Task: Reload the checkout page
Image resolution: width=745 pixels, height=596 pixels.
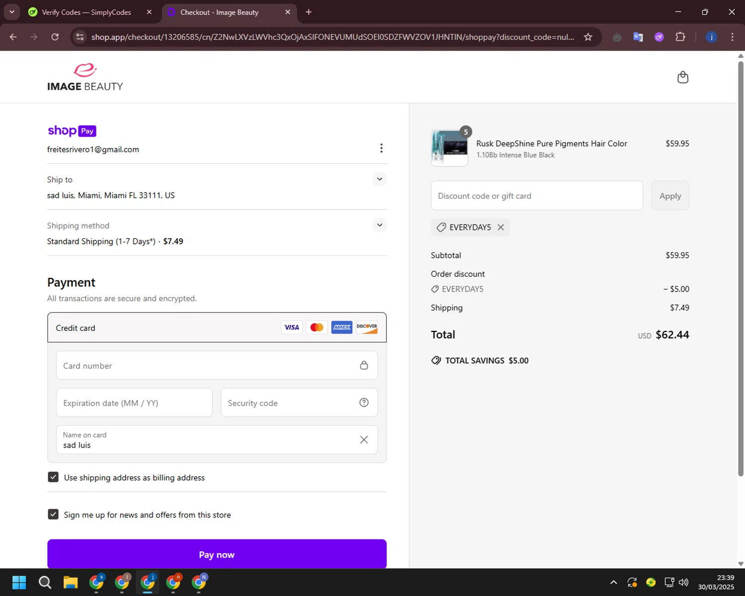Action: (55, 37)
